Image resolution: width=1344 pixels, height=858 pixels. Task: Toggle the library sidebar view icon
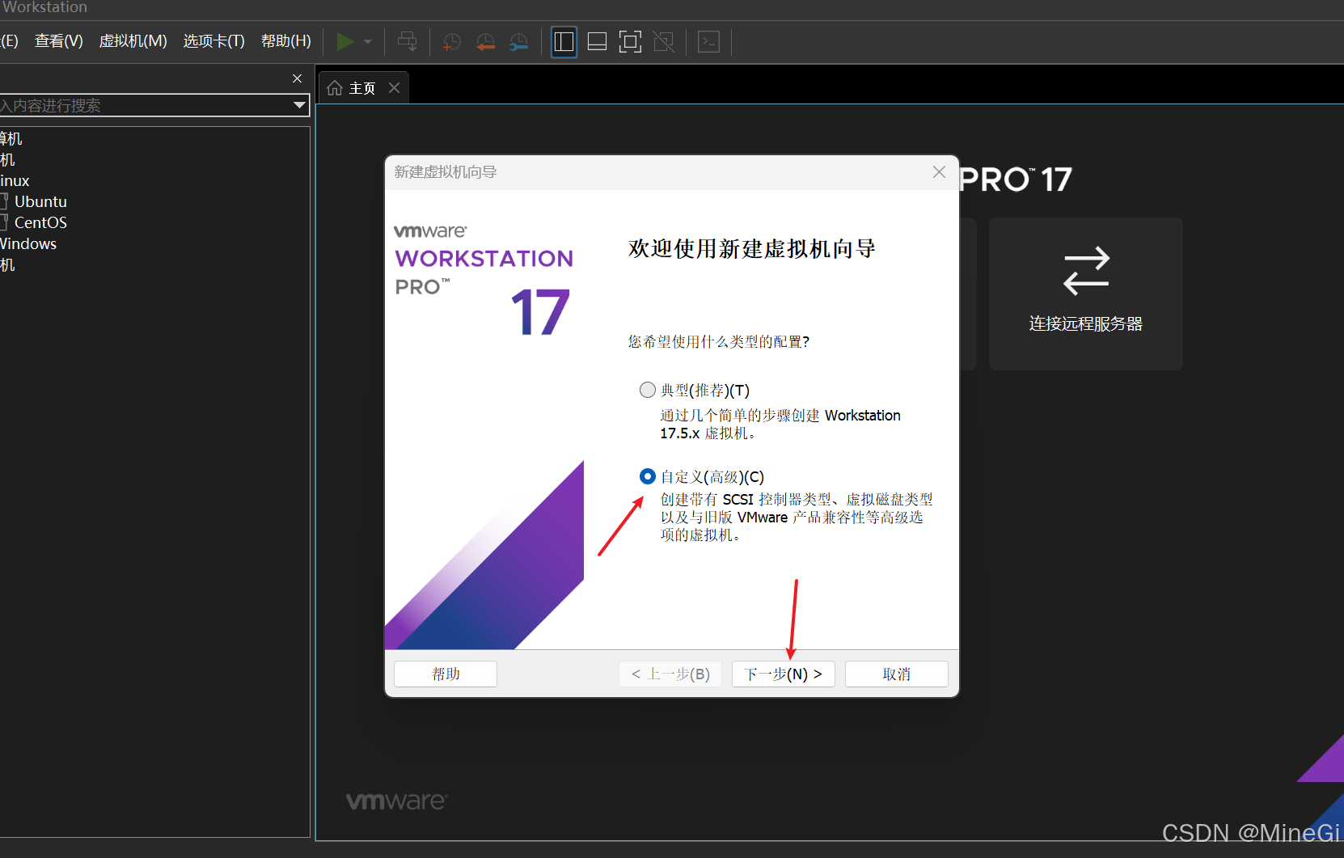564,41
